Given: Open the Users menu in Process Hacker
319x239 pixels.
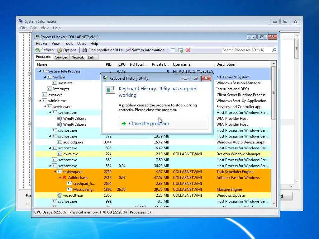Looking at the screenshot, I should pos(82,44).
